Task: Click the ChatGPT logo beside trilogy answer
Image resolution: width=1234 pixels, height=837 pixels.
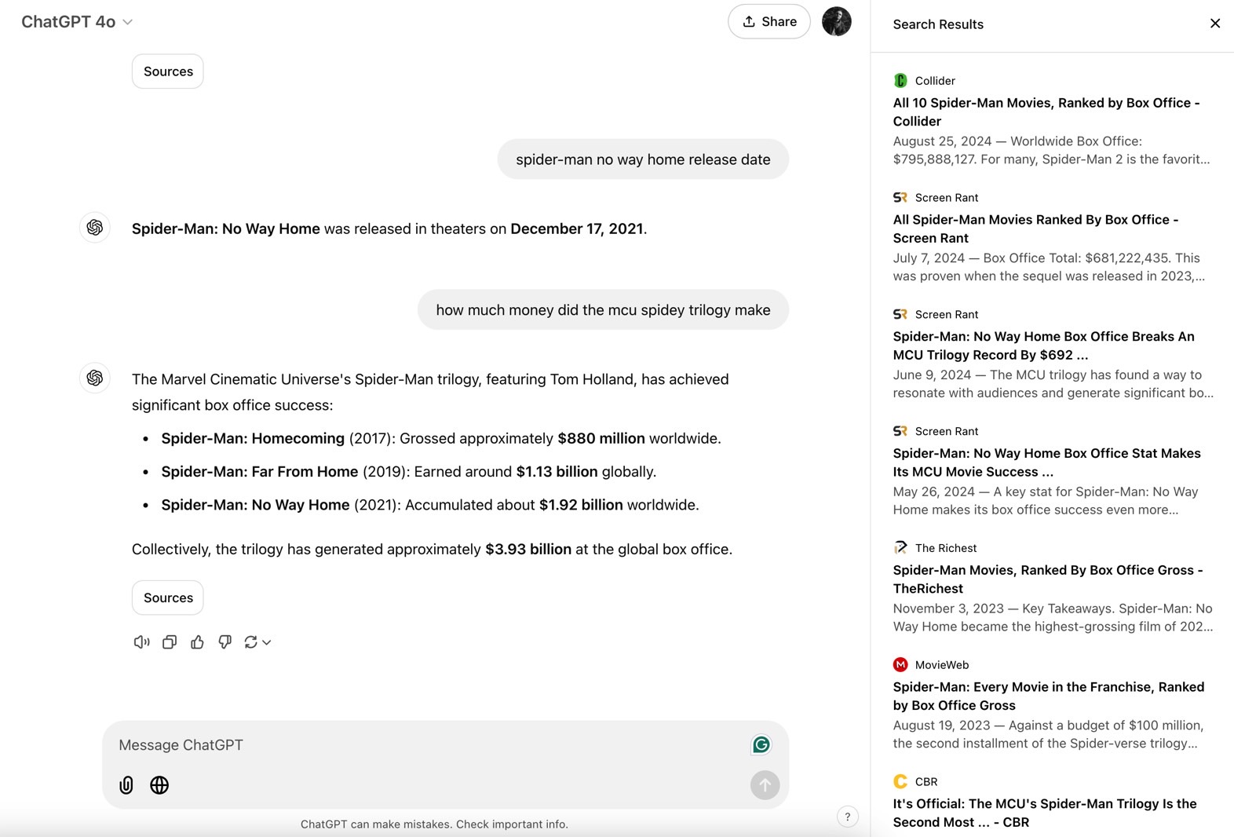Action: (95, 378)
